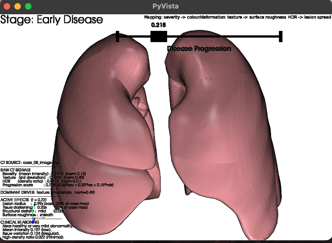
Task: Click the left end cap of the slider
Action: point(117,36)
